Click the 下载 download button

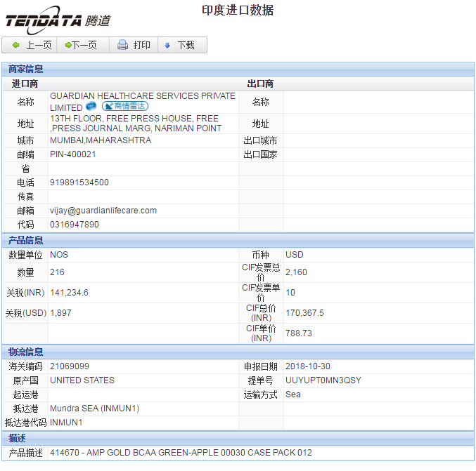pos(182,45)
